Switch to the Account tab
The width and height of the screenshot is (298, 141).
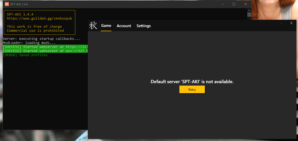(x=124, y=26)
